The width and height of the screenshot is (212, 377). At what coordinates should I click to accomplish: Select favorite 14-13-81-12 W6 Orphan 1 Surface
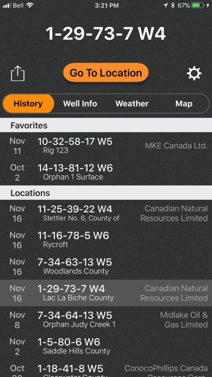106,172
